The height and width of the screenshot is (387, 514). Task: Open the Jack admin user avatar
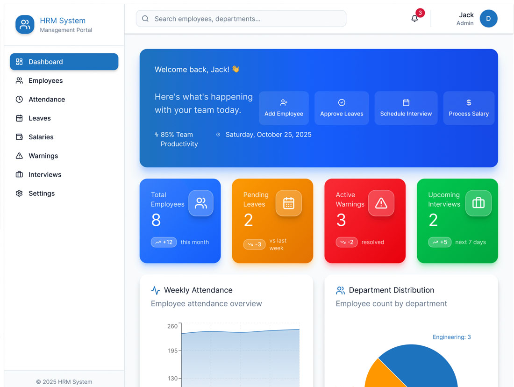[x=488, y=19]
